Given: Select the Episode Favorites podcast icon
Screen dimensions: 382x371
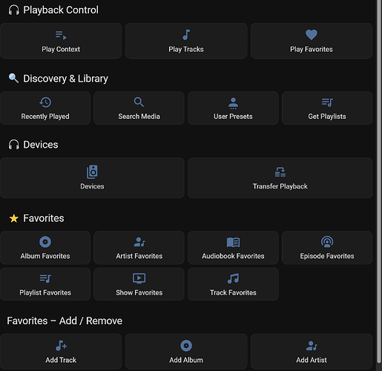Looking at the screenshot, I should coord(327,242).
